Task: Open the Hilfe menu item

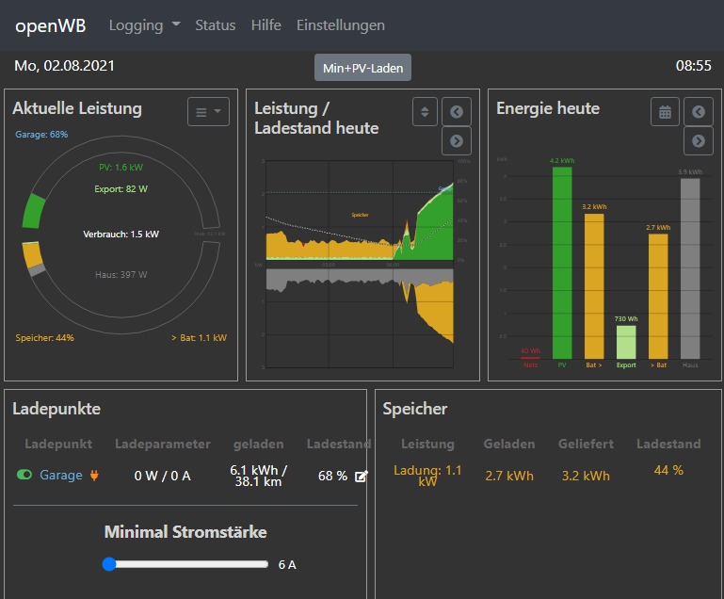Action: [x=265, y=25]
